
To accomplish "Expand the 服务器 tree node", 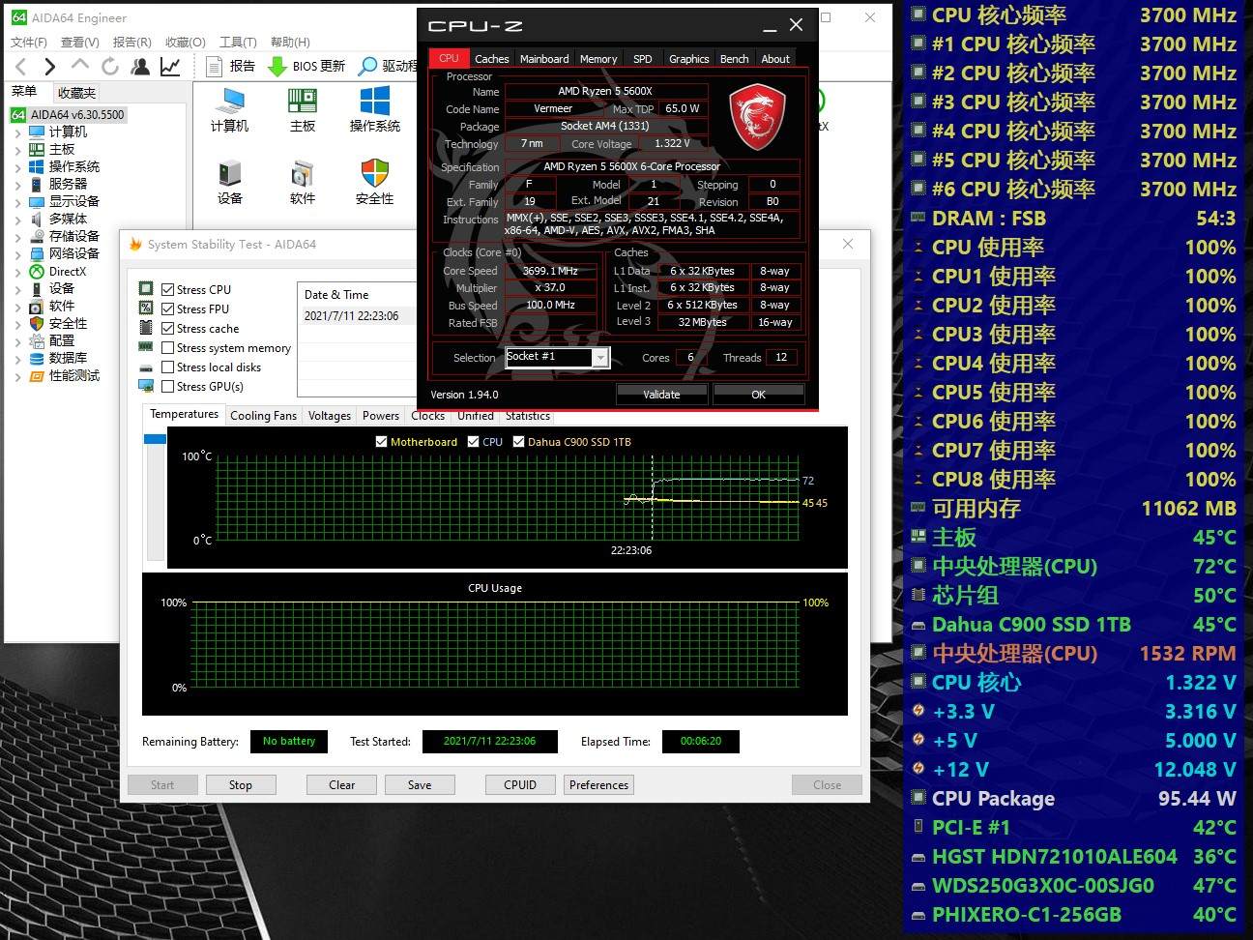I will (17, 184).
